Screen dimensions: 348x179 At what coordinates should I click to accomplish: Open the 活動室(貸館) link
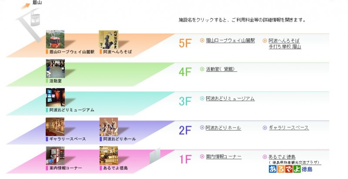(221, 69)
